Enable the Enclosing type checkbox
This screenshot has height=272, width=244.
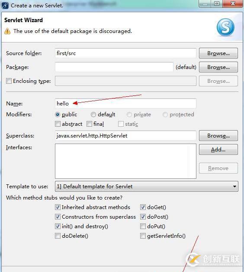click(x=9, y=81)
